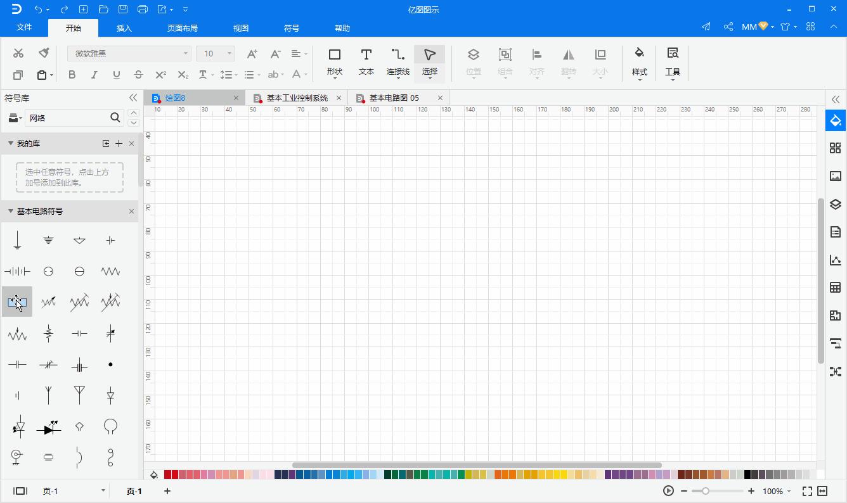
Task: Select the Connector (连接线) tool
Action: coord(398,63)
